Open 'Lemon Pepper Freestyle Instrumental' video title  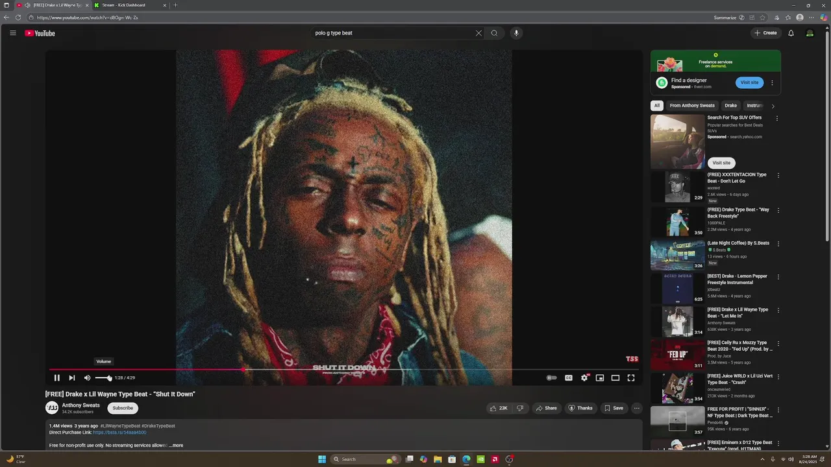(x=738, y=280)
